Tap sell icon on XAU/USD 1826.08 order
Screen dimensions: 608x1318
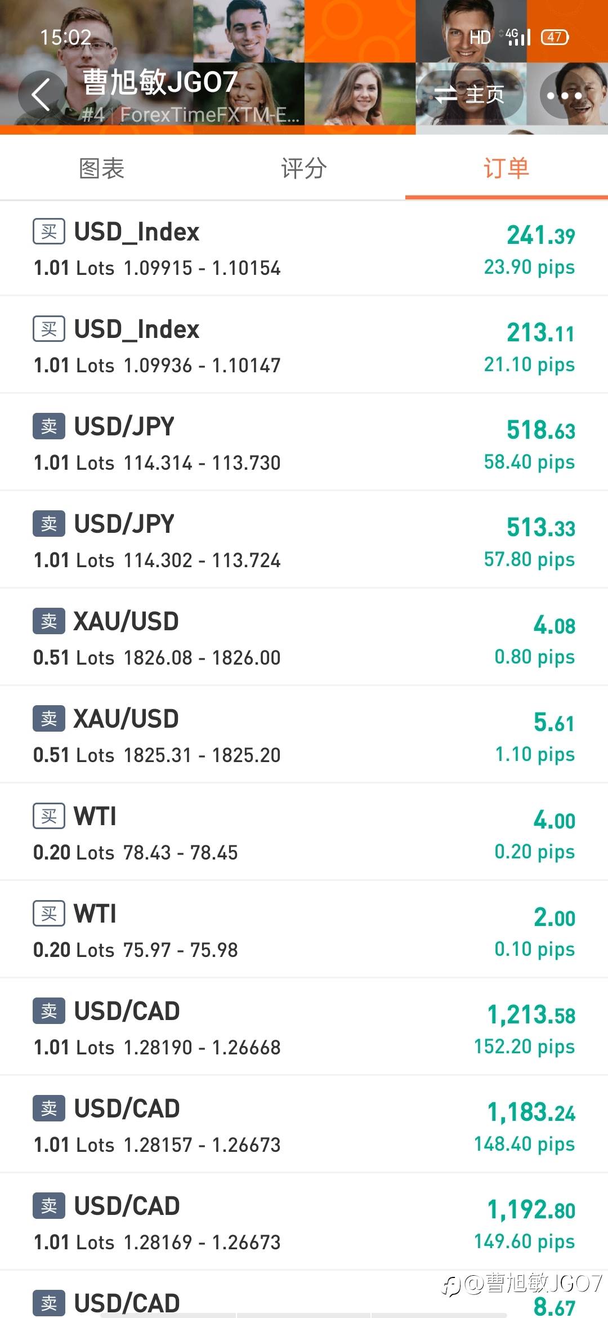49,621
